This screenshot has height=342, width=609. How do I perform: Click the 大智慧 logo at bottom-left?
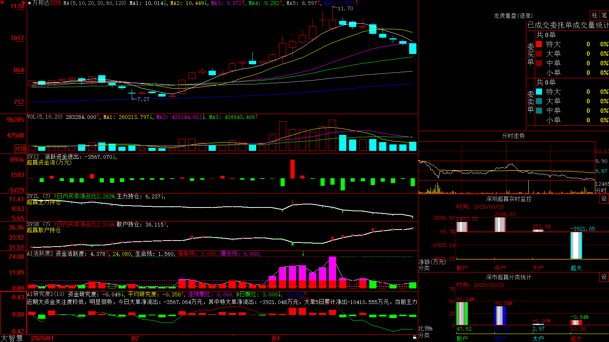point(12,338)
